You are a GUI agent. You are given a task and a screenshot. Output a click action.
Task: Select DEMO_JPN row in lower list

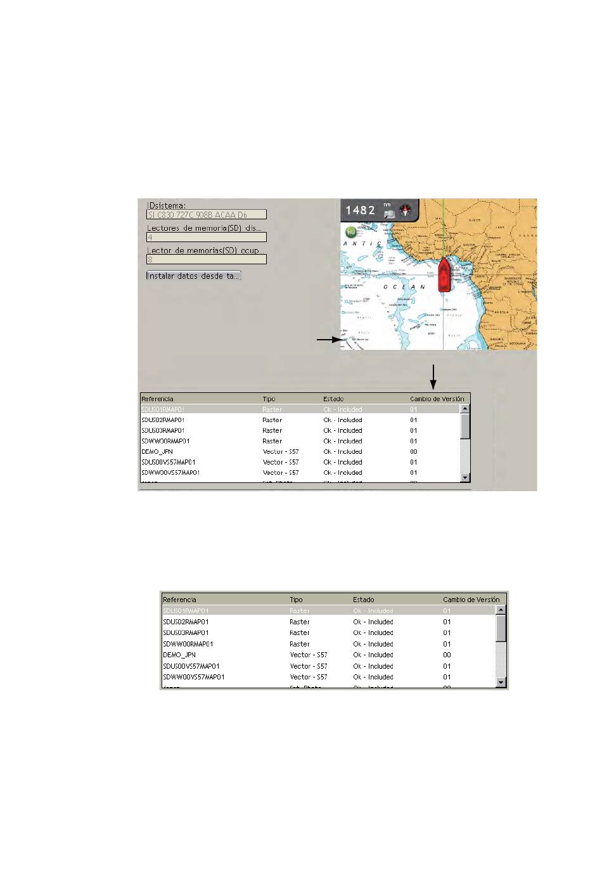tap(328, 655)
